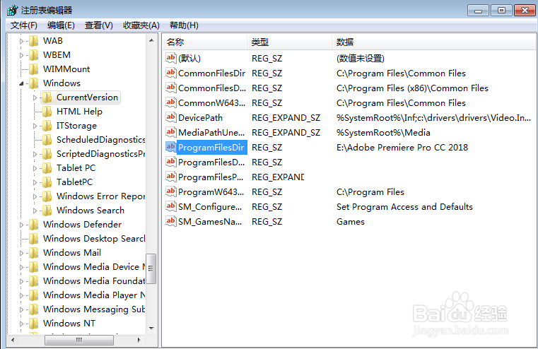The image size is (538, 349).
Task: Click the string icon beside SM_GamesNa...
Action: pos(170,221)
